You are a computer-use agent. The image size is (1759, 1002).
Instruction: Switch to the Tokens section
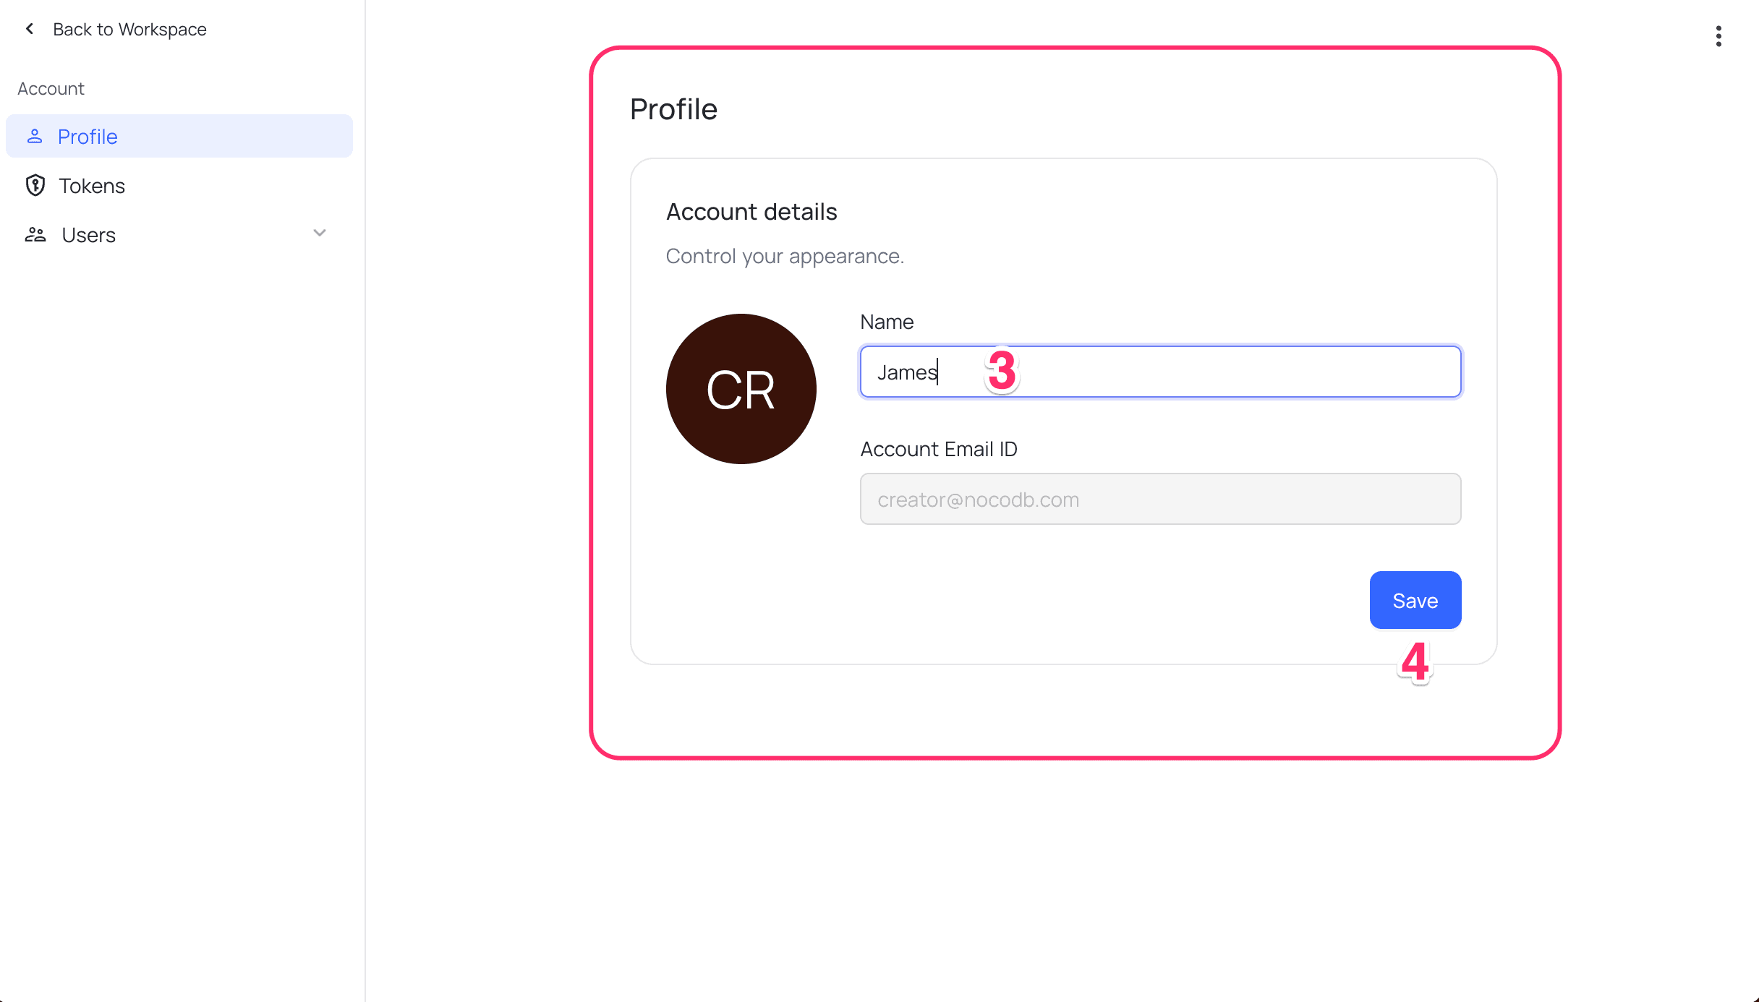[92, 185]
